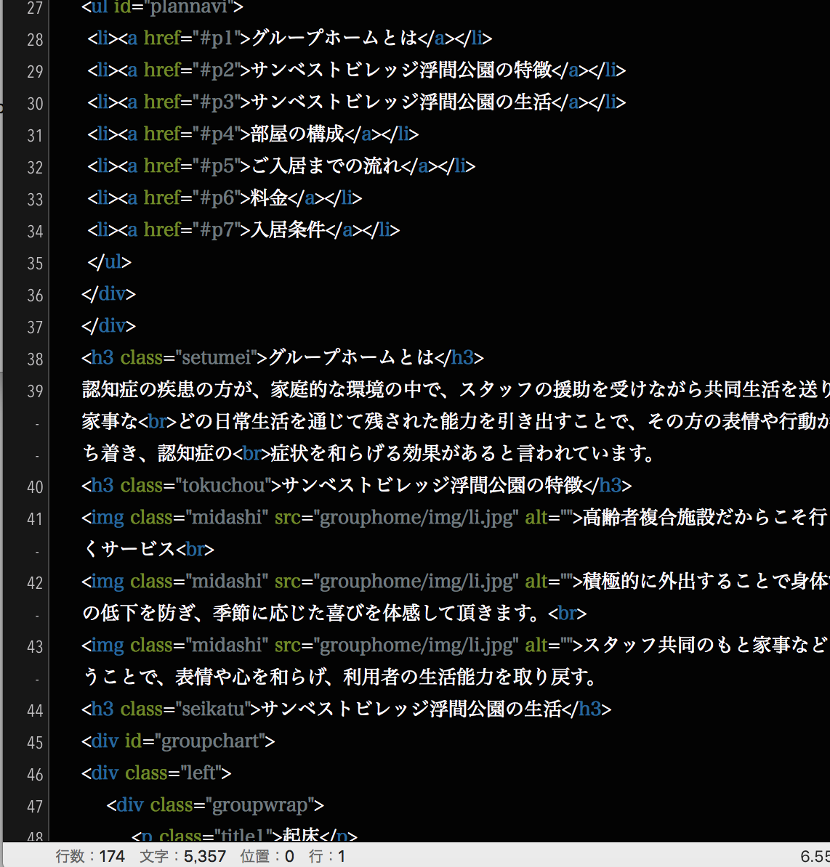Click the "setumei" class name
Viewport: 830px width, 867px height.
point(216,357)
